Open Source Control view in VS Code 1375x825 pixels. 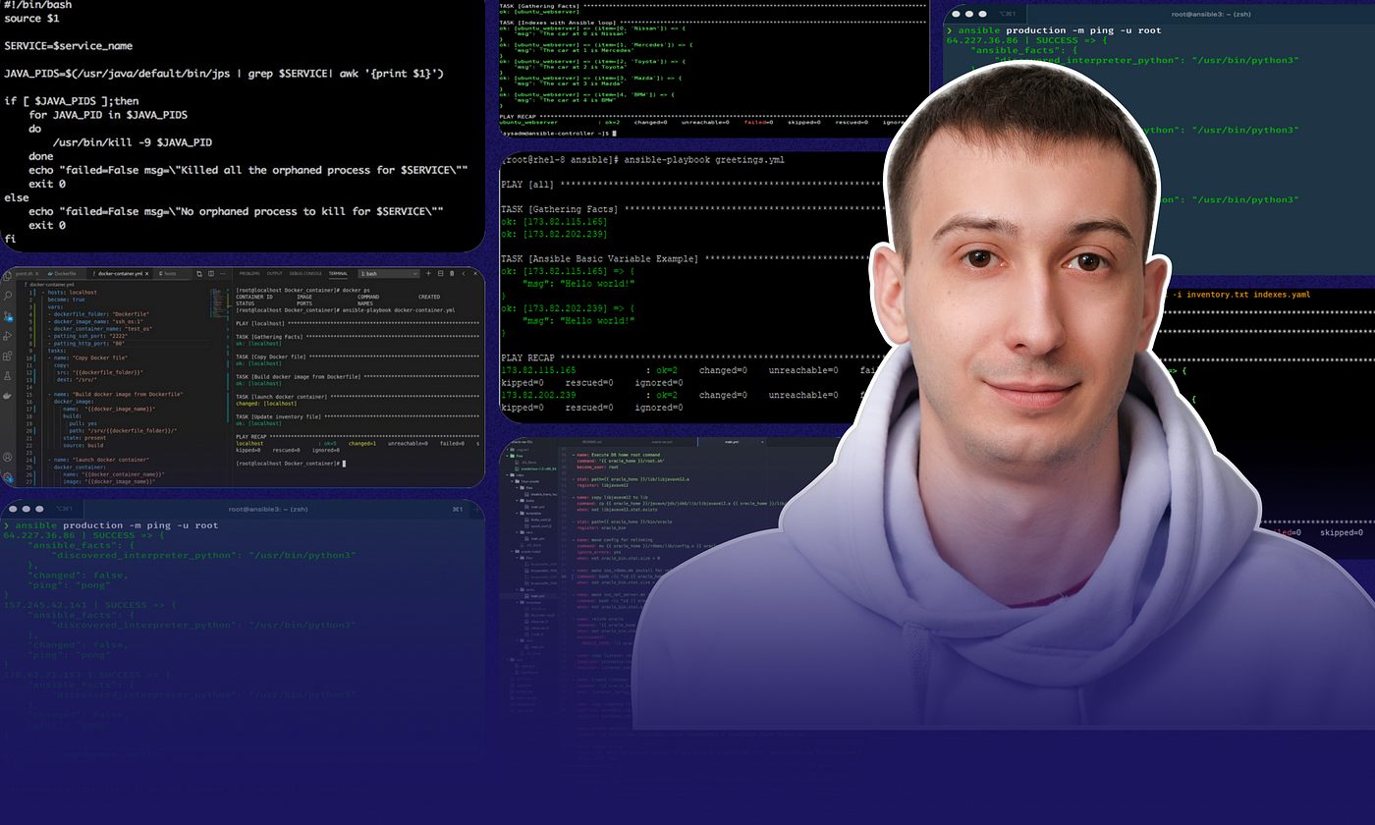pyautogui.click(x=8, y=315)
